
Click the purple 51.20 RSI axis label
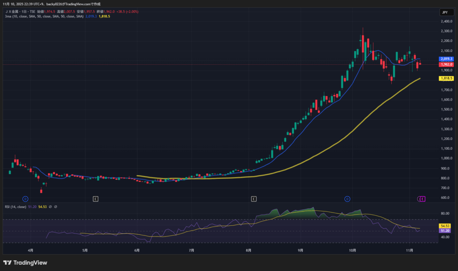tap(444, 231)
